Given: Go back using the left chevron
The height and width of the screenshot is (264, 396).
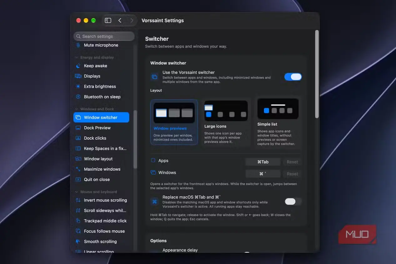Looking at the screenshot, I should tap(120, 20).
